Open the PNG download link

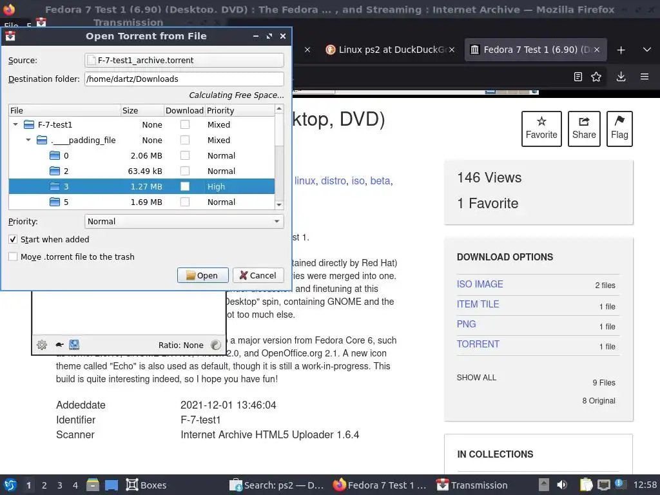[467, 324]
